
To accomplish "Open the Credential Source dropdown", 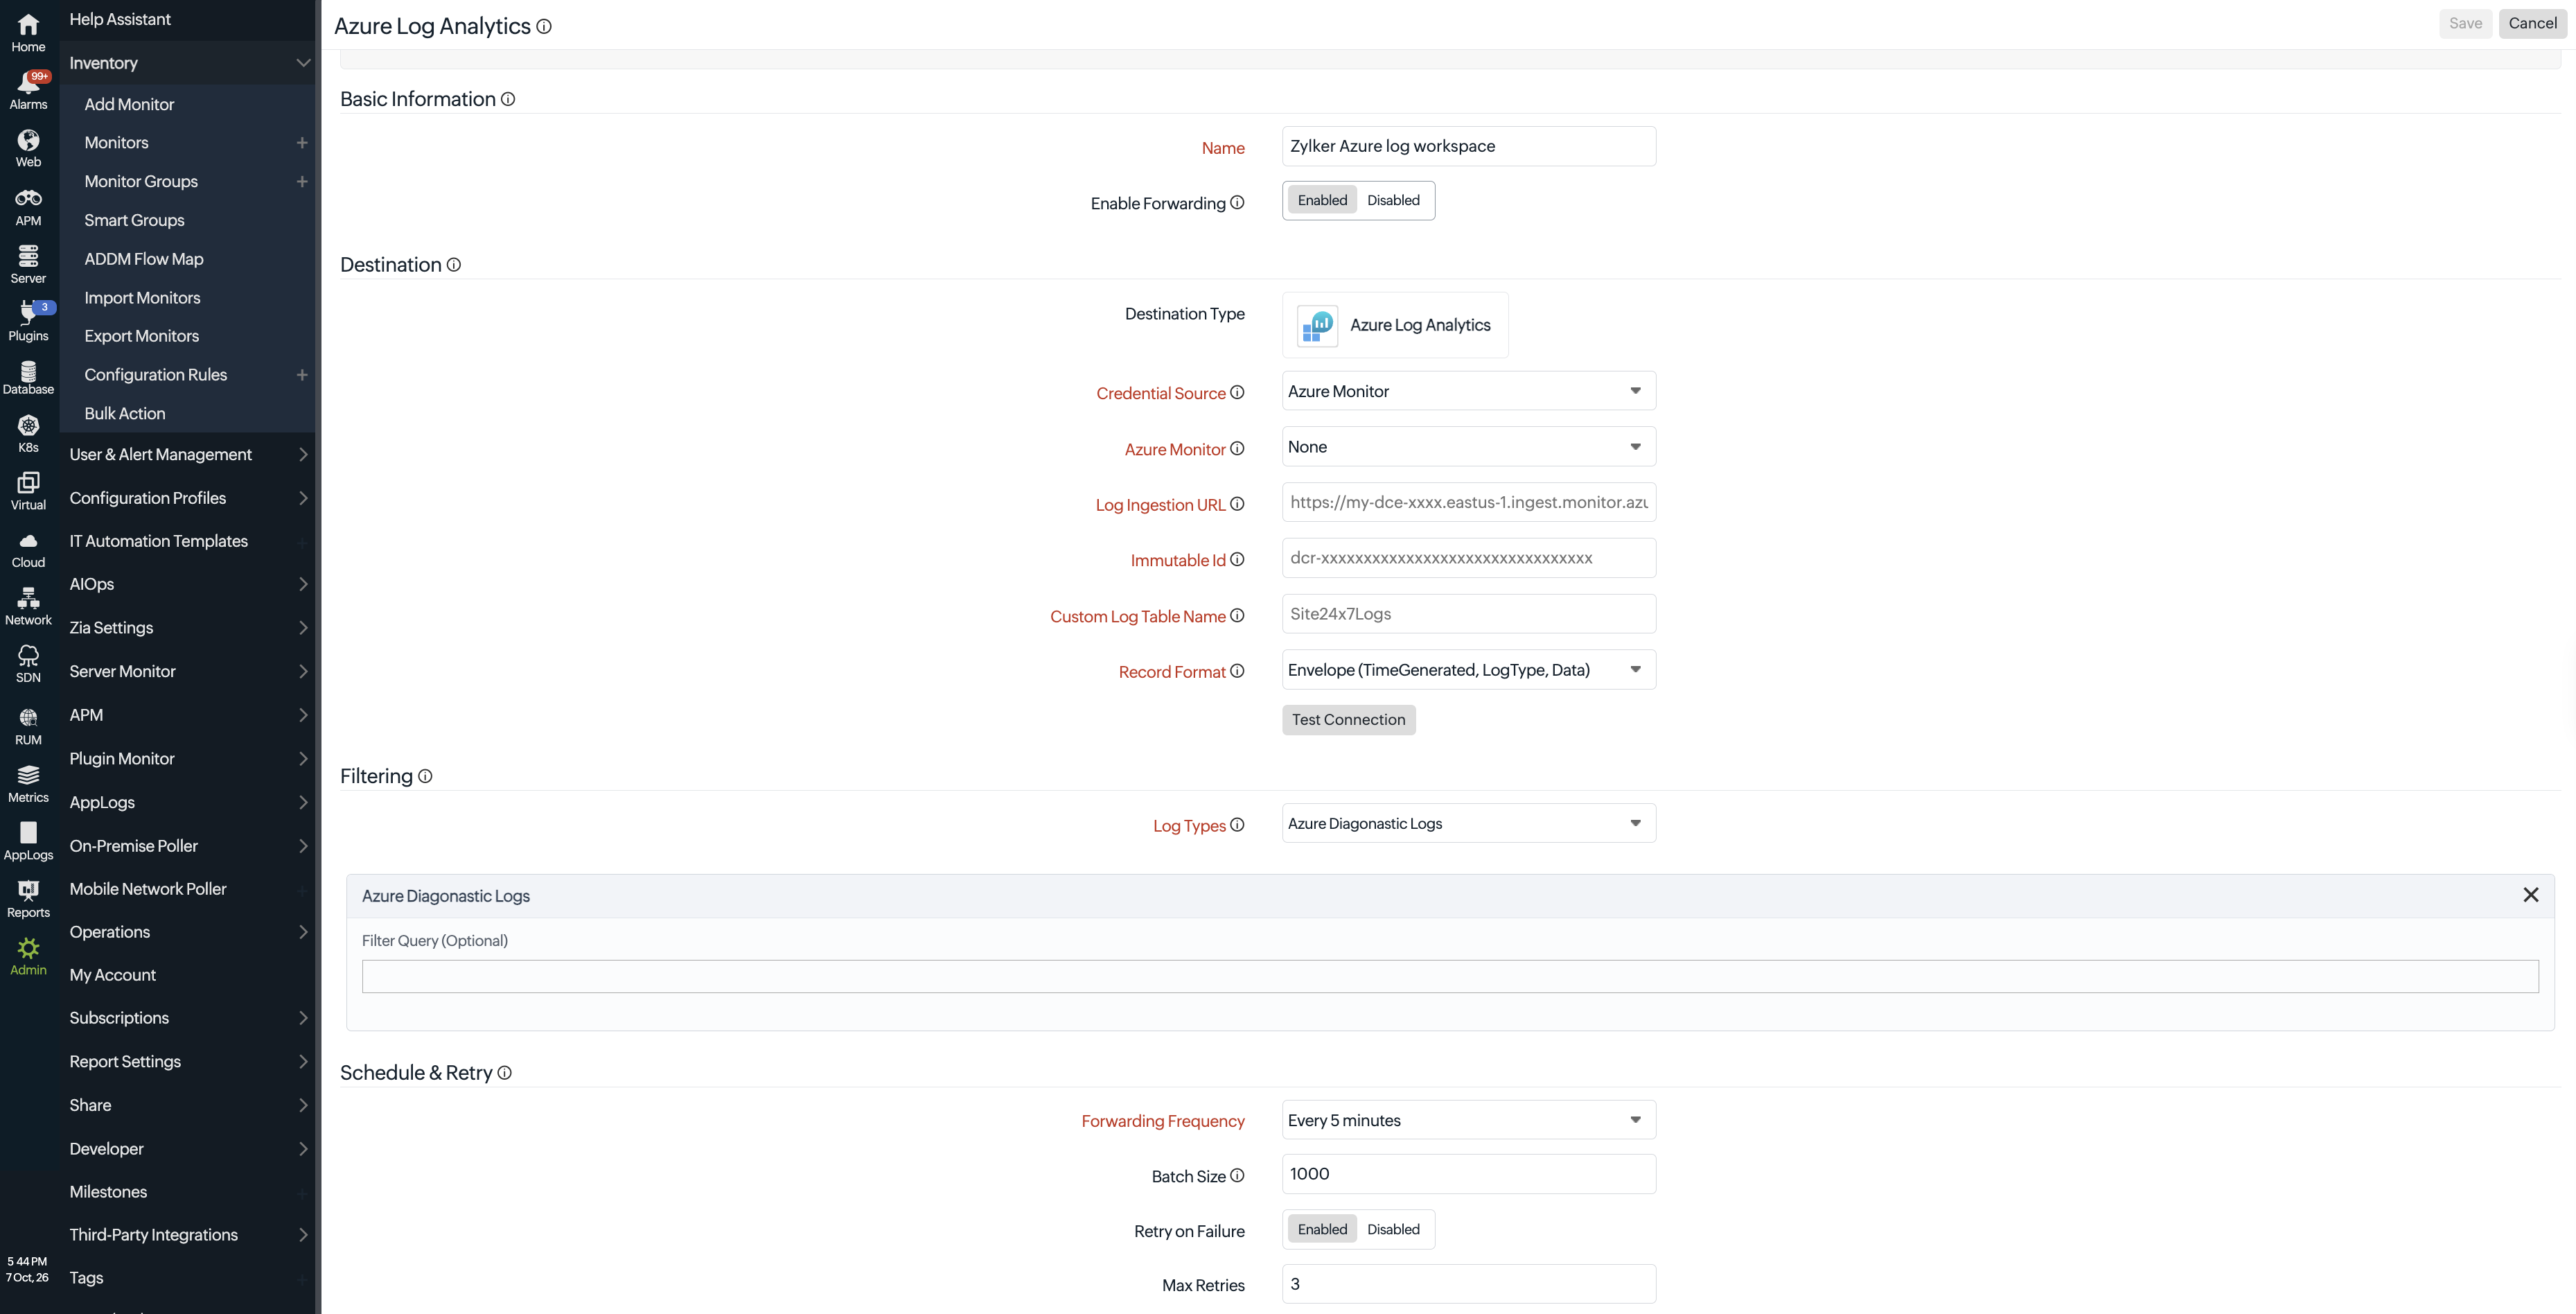I will 1469,391.
